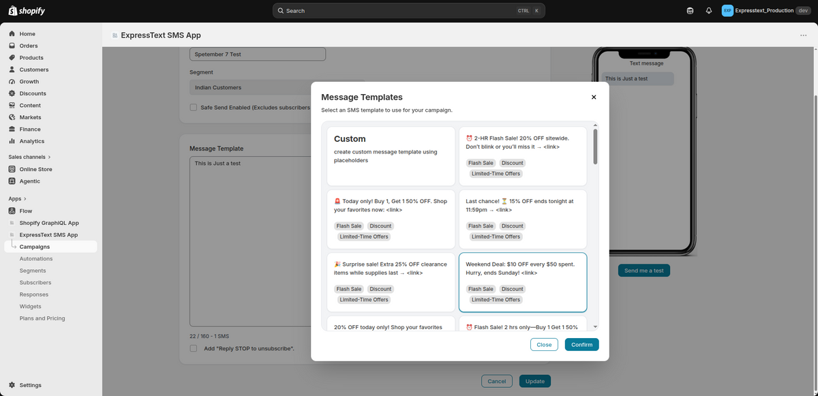Image resolution: width=818 pixels, height=396 pixels.
Task: Click the Agentic channel icon
Action: pyautogui.click(x=12, y=181)
